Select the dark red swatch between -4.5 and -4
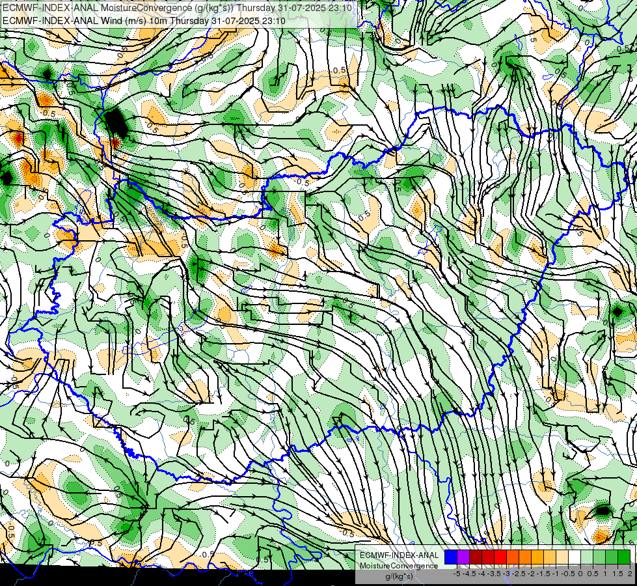The image size is (637, 586). pos(476,557)
